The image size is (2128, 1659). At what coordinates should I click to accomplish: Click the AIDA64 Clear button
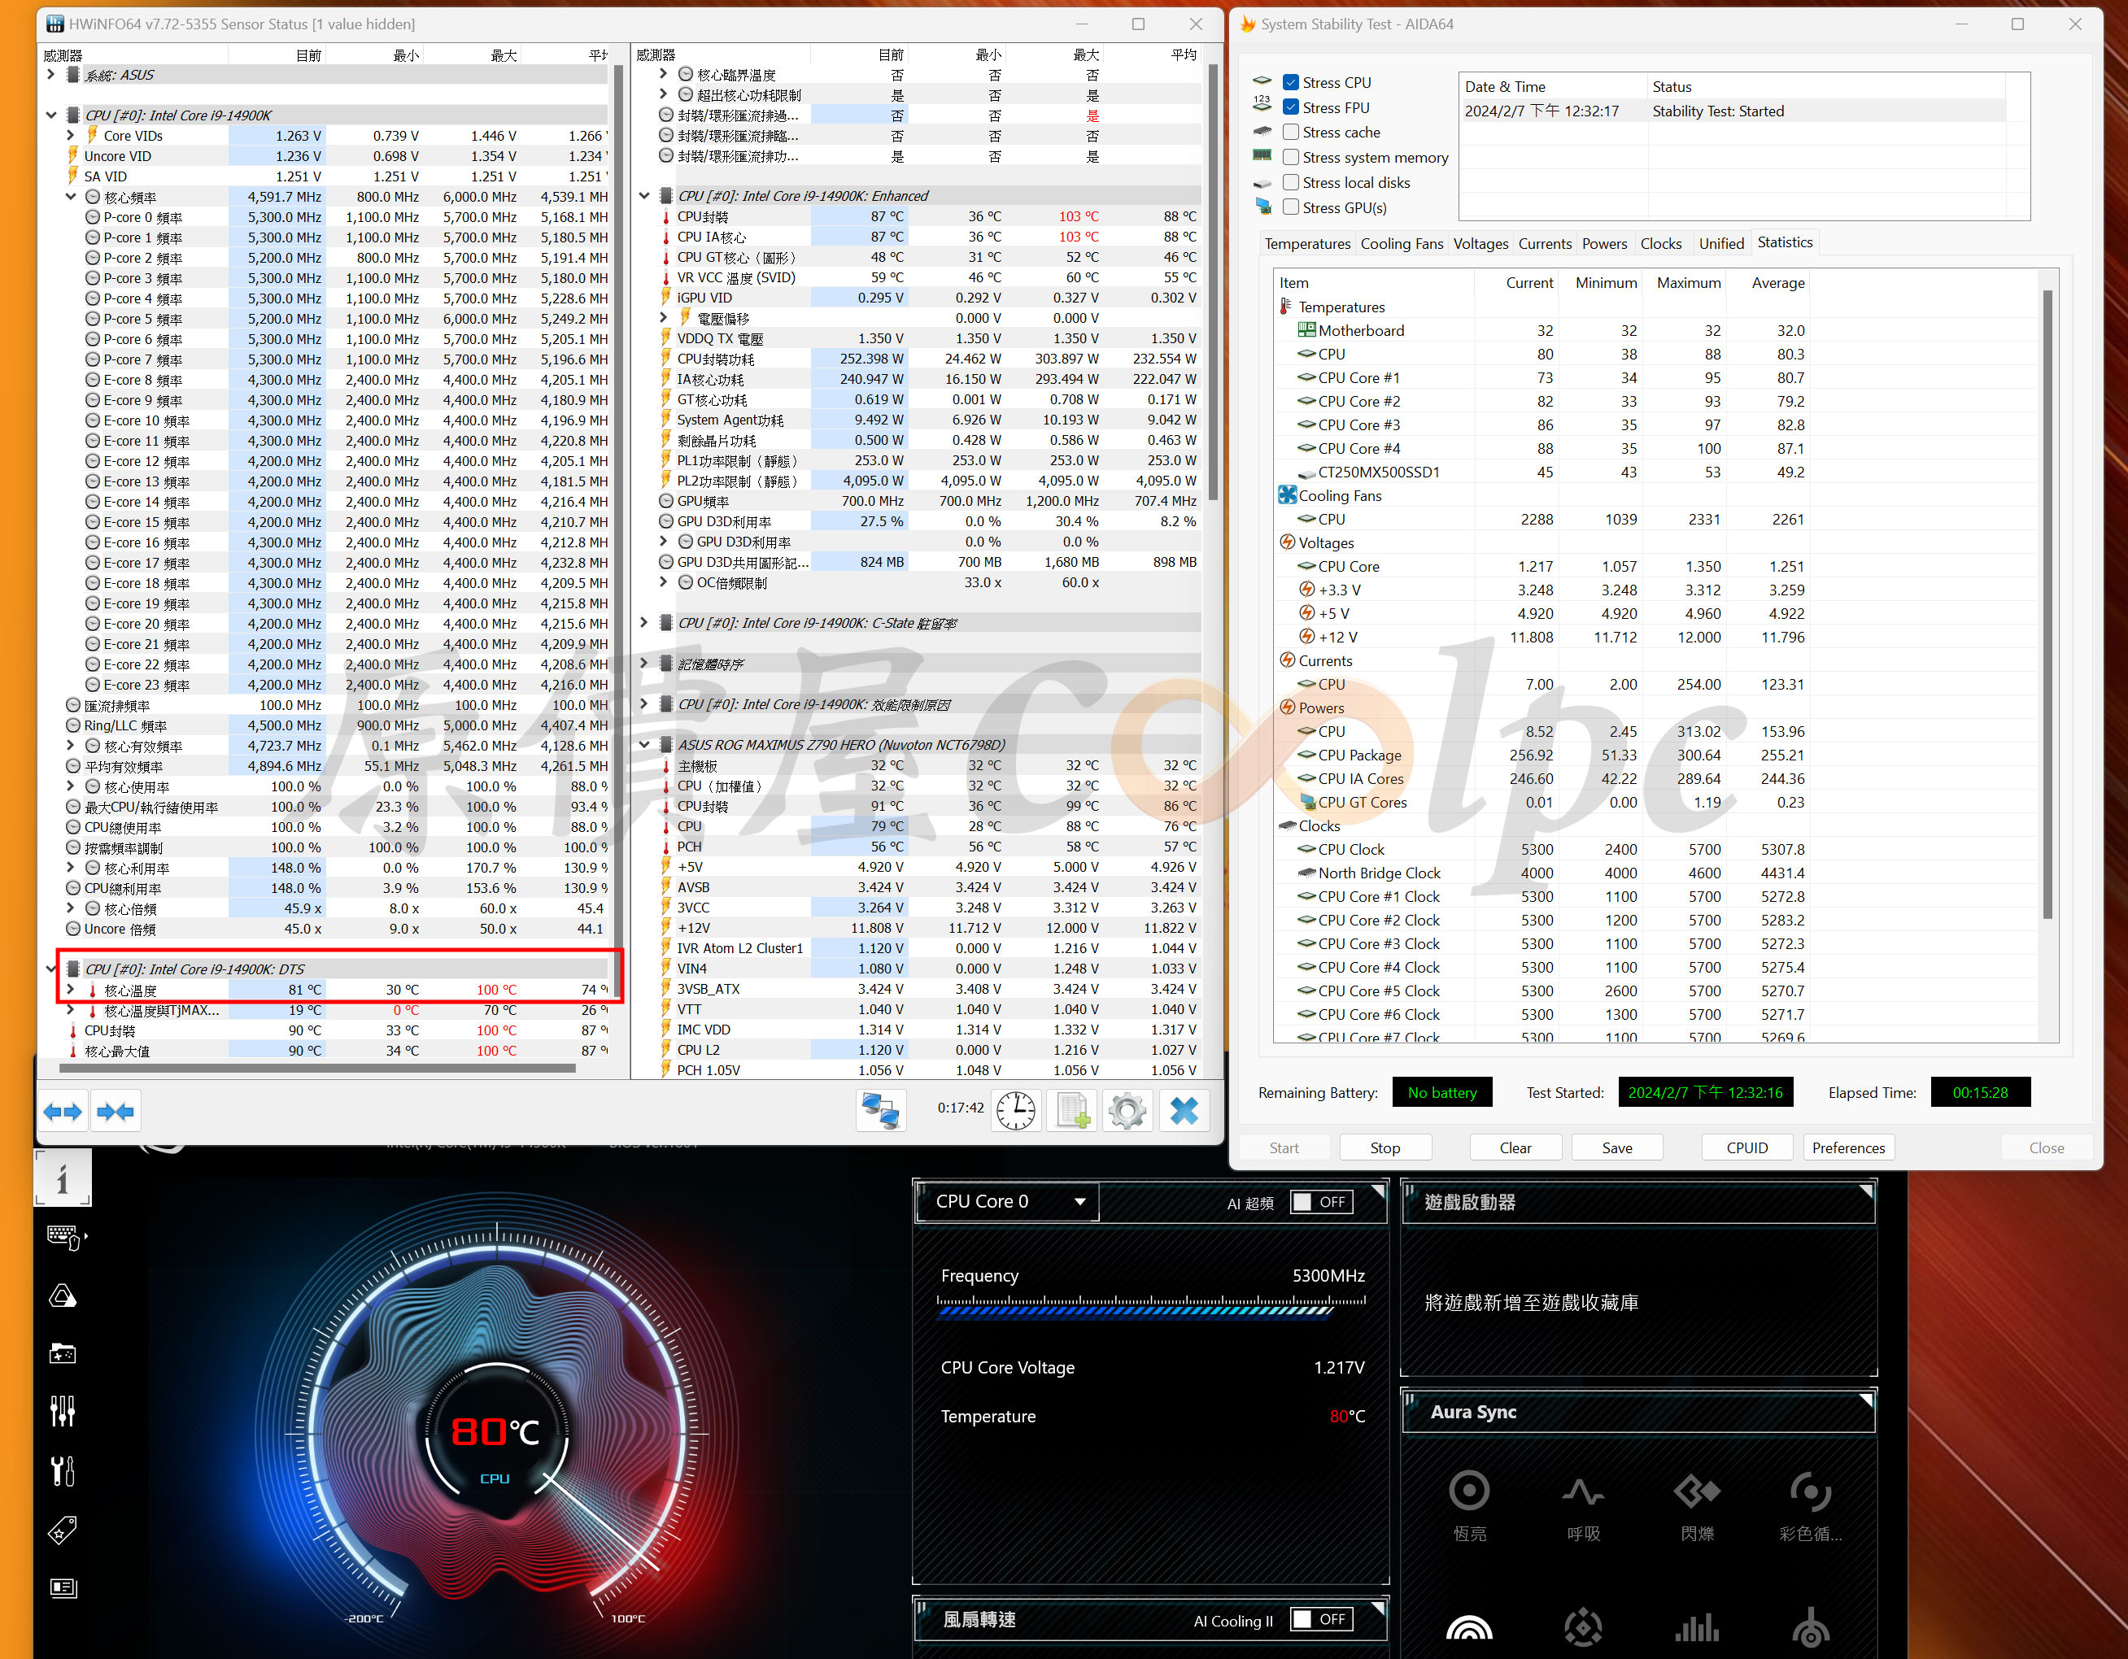[x=1515, y=1147]
